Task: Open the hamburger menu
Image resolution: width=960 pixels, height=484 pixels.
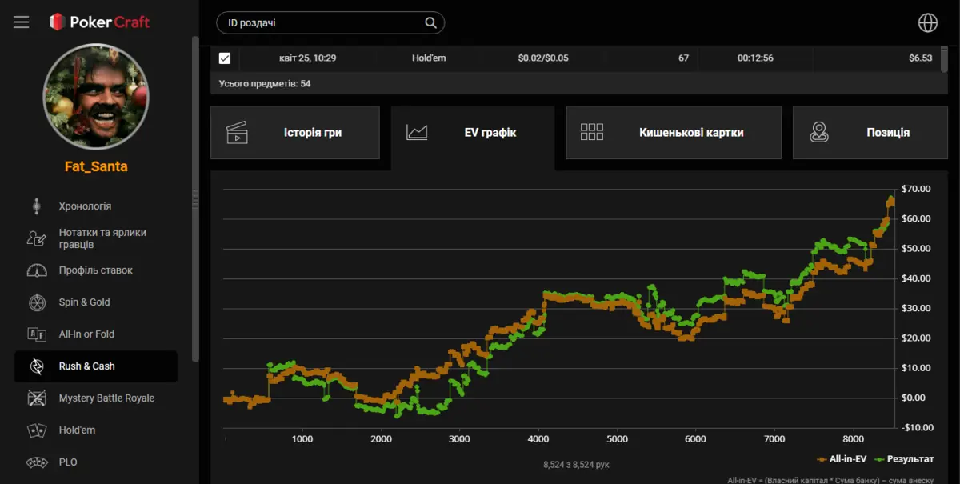Action: 22,22
